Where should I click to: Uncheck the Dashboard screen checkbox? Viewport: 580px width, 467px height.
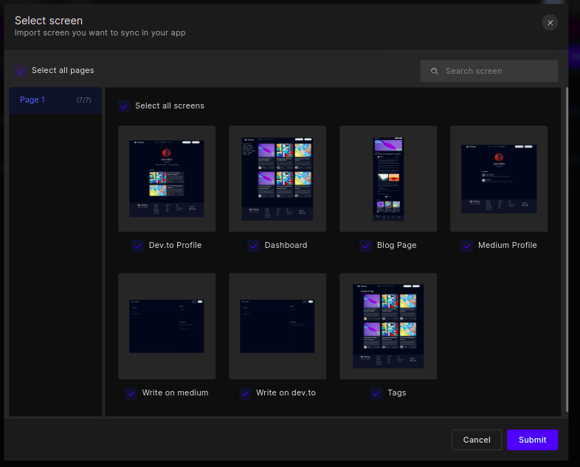pos(253,246)
